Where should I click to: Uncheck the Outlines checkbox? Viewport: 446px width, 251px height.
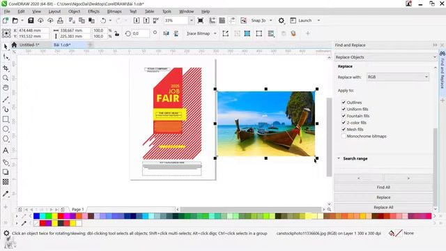344,102
